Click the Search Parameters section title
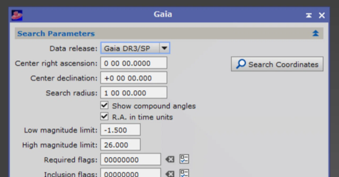The height and width of the screenshot is (177, 339). point(56,34)
